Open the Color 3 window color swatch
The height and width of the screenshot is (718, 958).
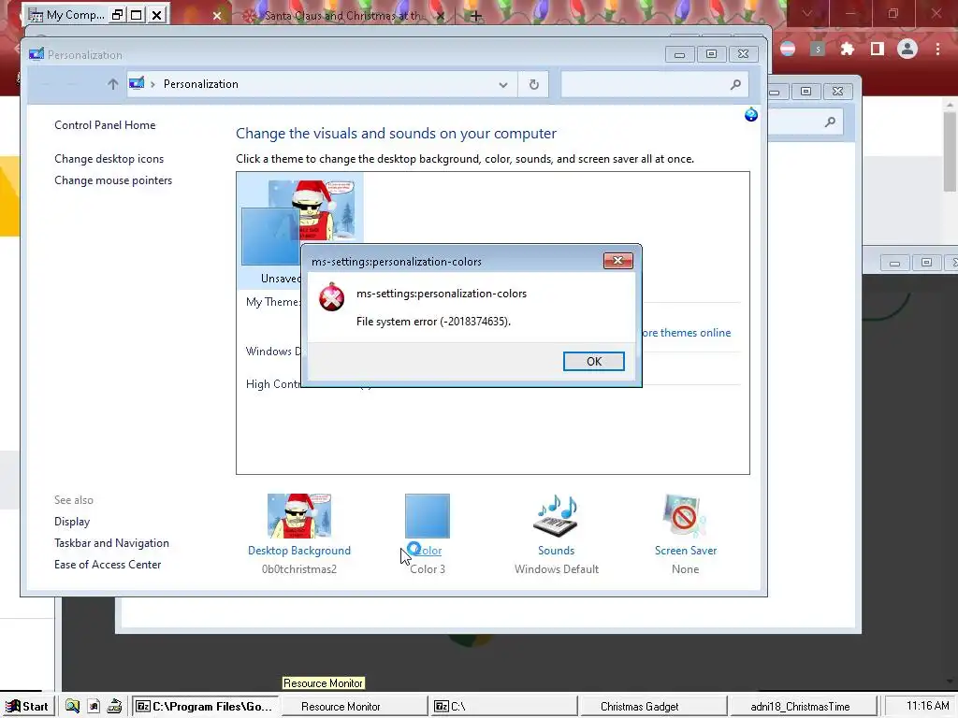tap(427, 516)
